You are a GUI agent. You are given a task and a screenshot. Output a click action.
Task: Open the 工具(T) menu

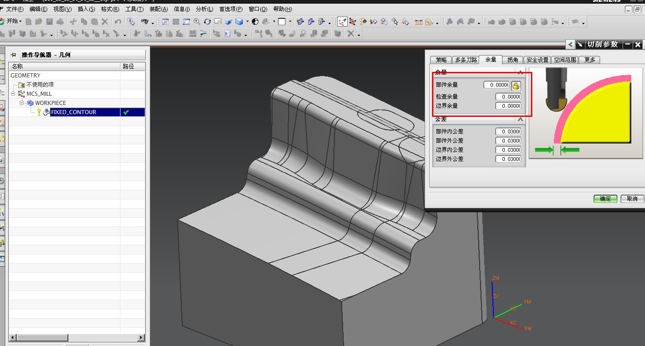(134, 9)
